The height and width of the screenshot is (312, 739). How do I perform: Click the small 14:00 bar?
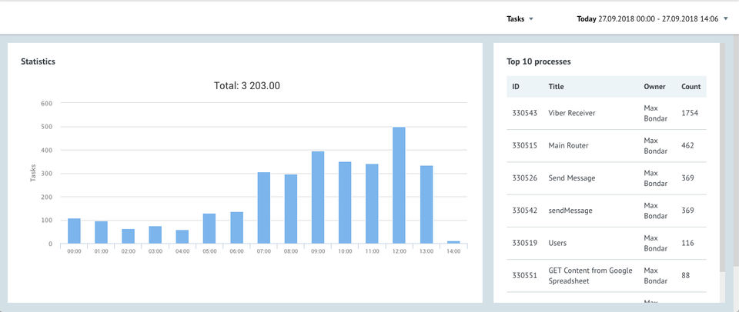[453, 242]
